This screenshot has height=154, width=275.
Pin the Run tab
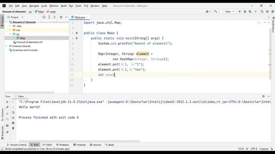pos(7,132)
